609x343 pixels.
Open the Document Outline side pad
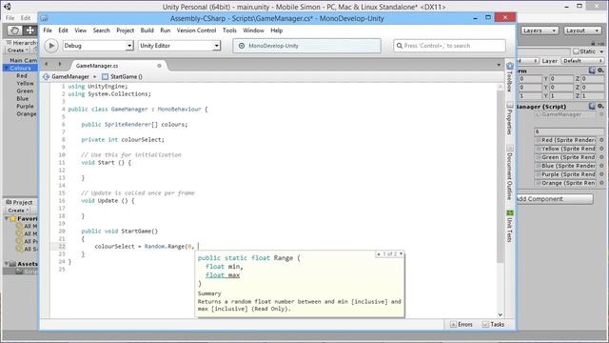coord(510,172)
